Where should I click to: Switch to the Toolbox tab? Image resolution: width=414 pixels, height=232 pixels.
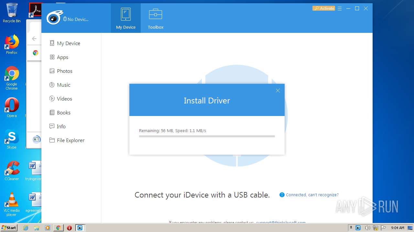tap(156, 18)
